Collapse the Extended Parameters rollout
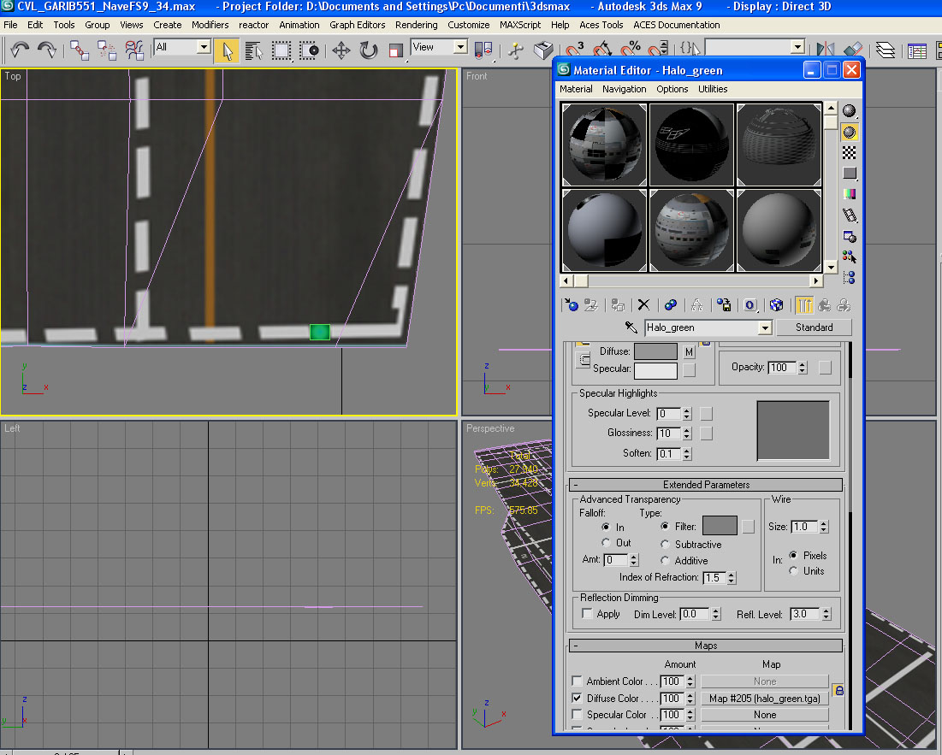 point(706,485)
